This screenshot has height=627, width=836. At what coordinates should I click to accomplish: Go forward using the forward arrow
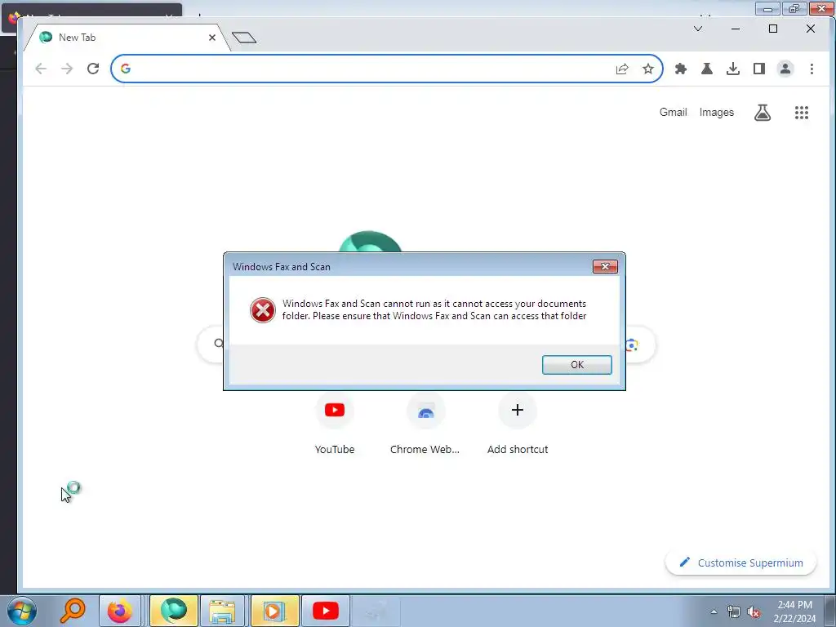coord(67,69)
